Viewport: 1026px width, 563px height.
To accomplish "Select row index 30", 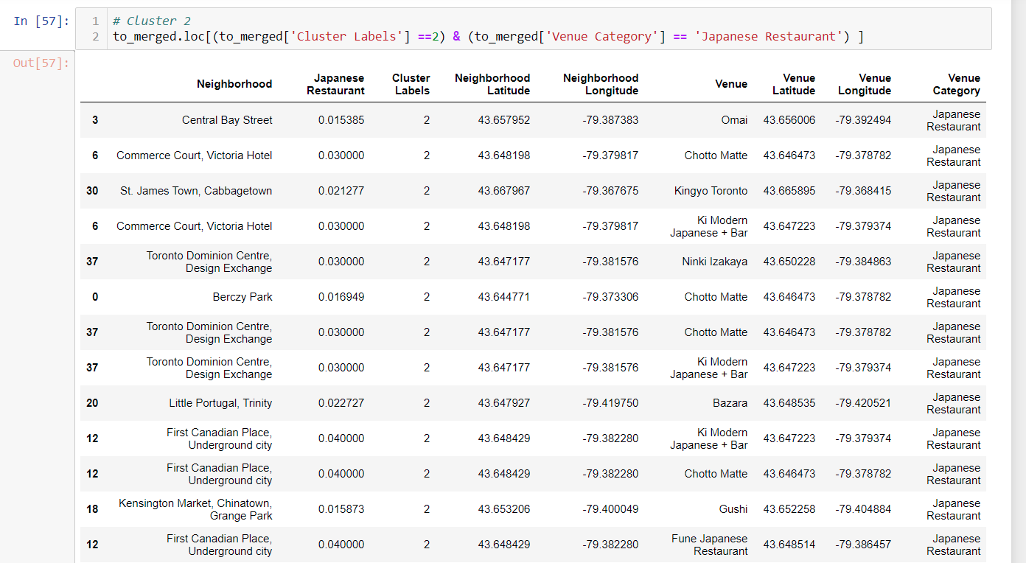I will [92, 191].
